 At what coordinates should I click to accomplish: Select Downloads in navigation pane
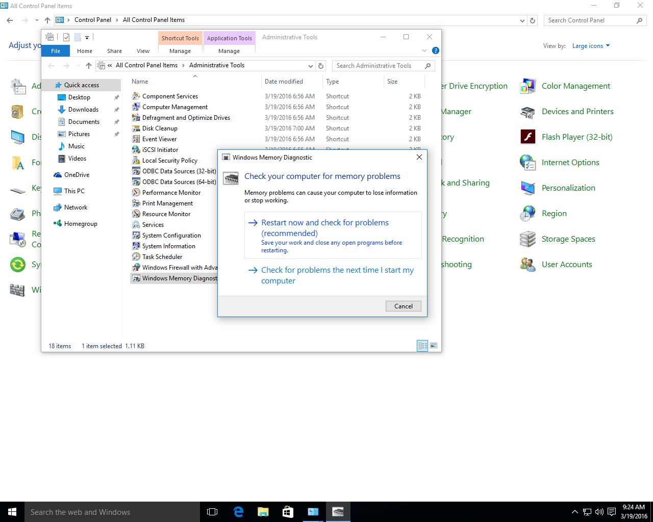83,110
